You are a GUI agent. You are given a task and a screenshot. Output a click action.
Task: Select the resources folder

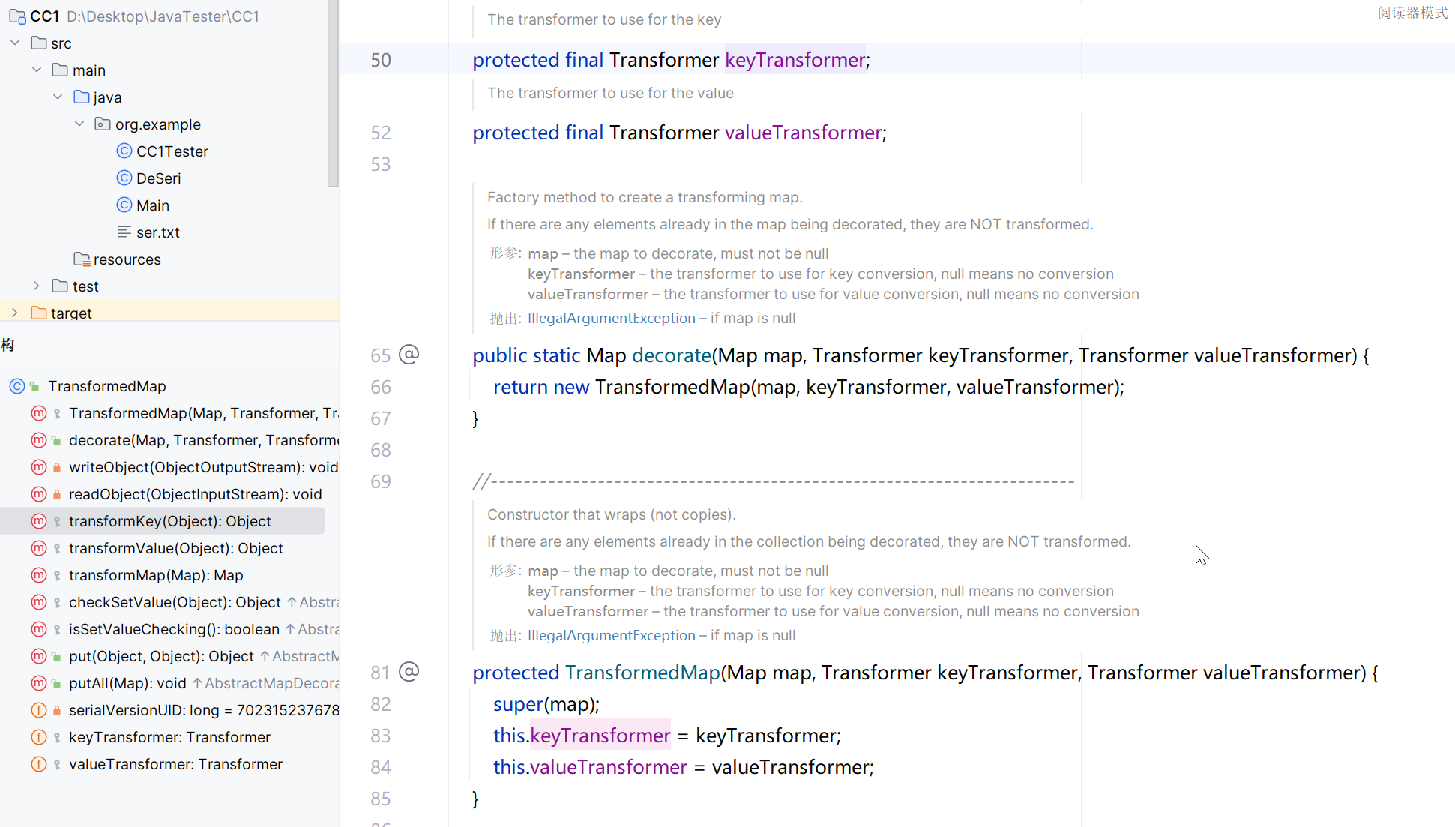click(x=127, y=259)
